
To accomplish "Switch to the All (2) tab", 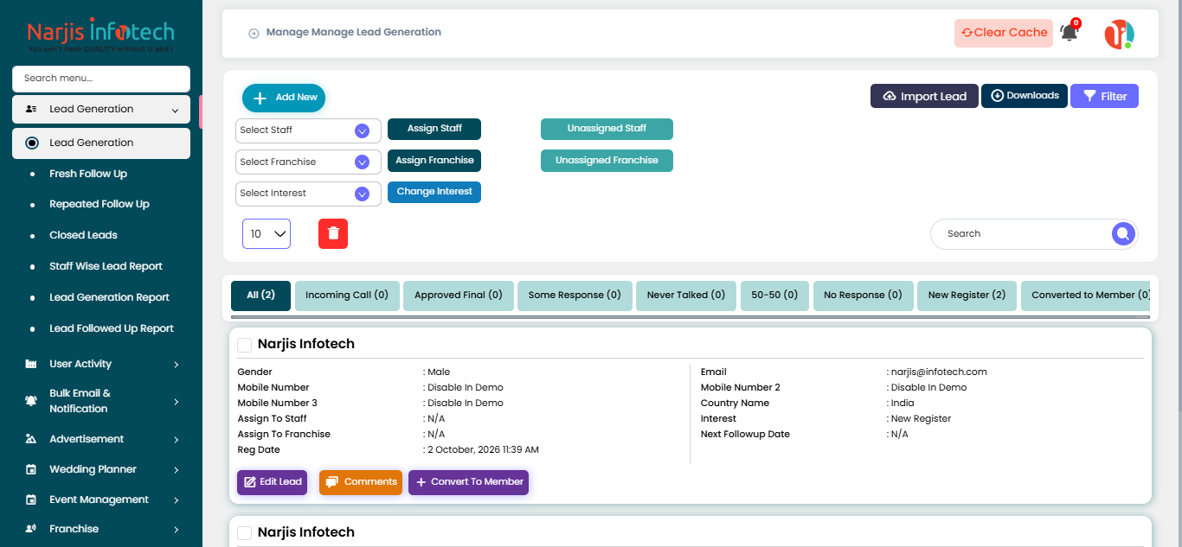I will click(x=260, y=296).
